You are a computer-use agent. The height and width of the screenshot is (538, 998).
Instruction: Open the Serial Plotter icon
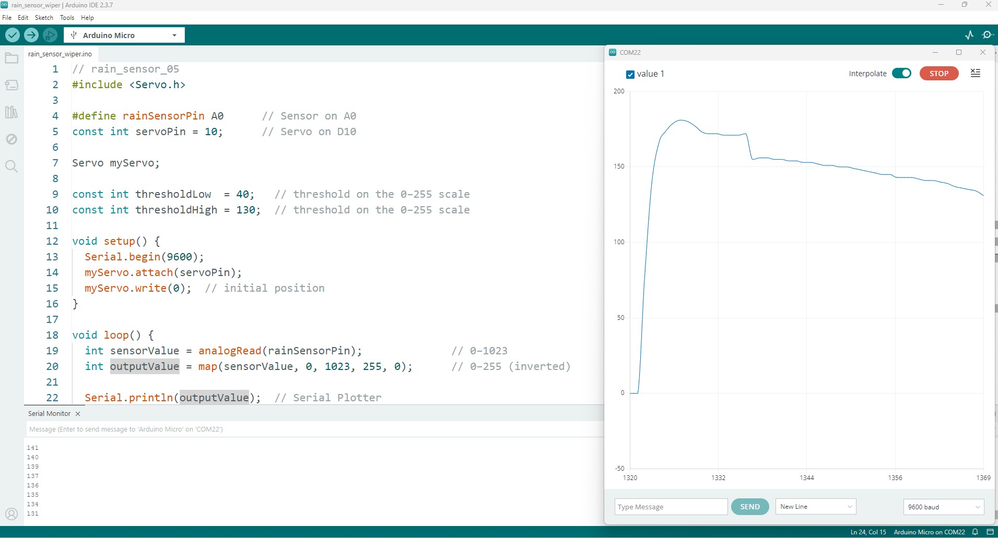(x=969, y=35)
